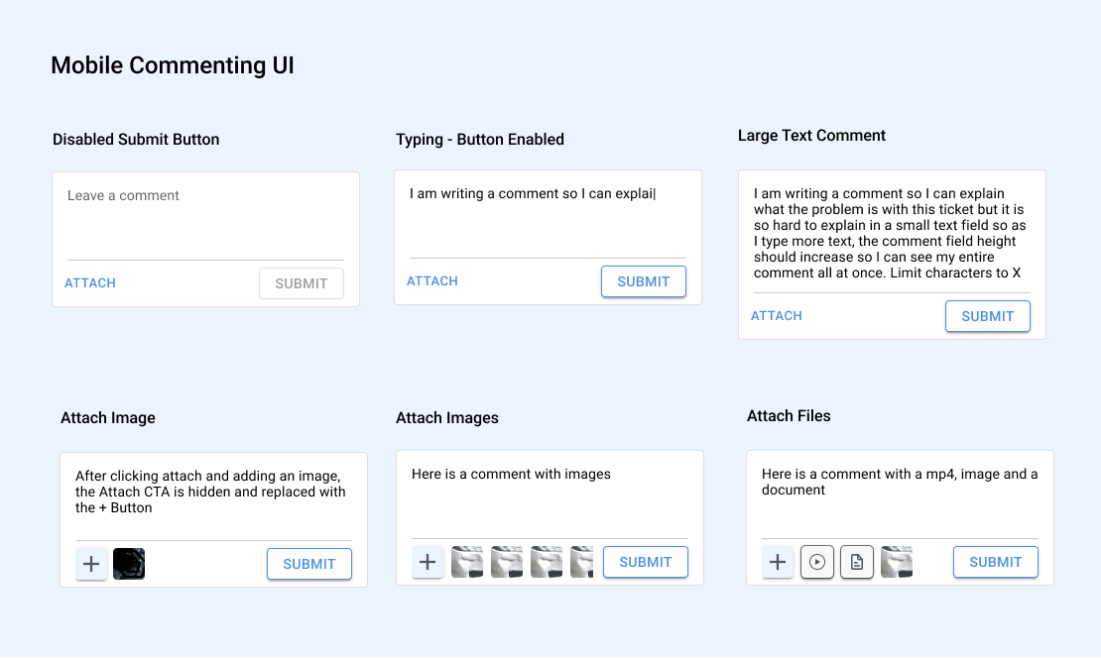Viewport: 1101px width, 659px height.
Task: Click the 'Here is a comment with images' text
Action: pyautogui.click(x=512, y=475)
